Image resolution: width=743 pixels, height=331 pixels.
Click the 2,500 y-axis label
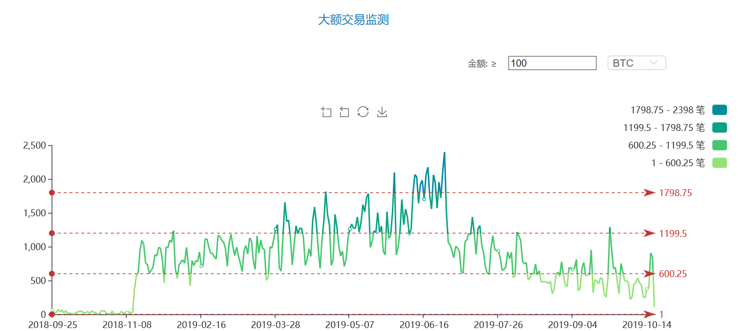click(x=34, y=146)
